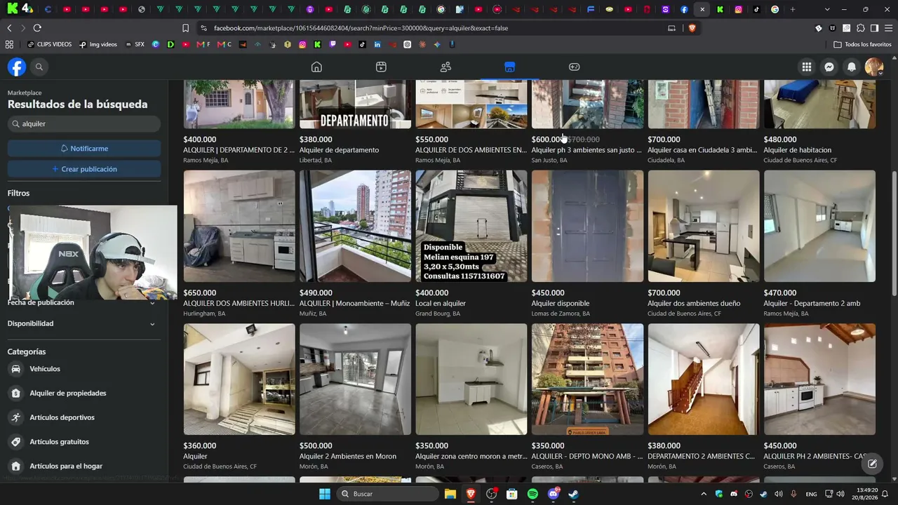Click the Notificarme button
898x505 pixels.
[84, 149]
